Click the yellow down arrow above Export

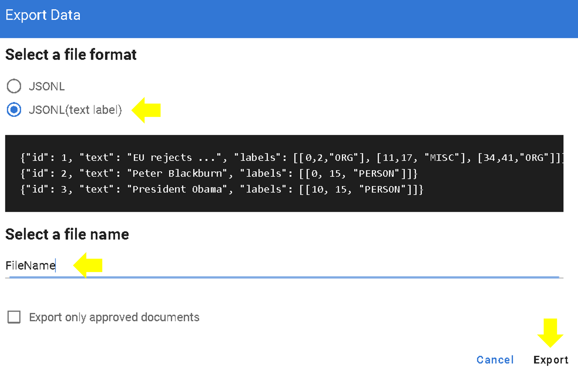click(x=550, y=333)
